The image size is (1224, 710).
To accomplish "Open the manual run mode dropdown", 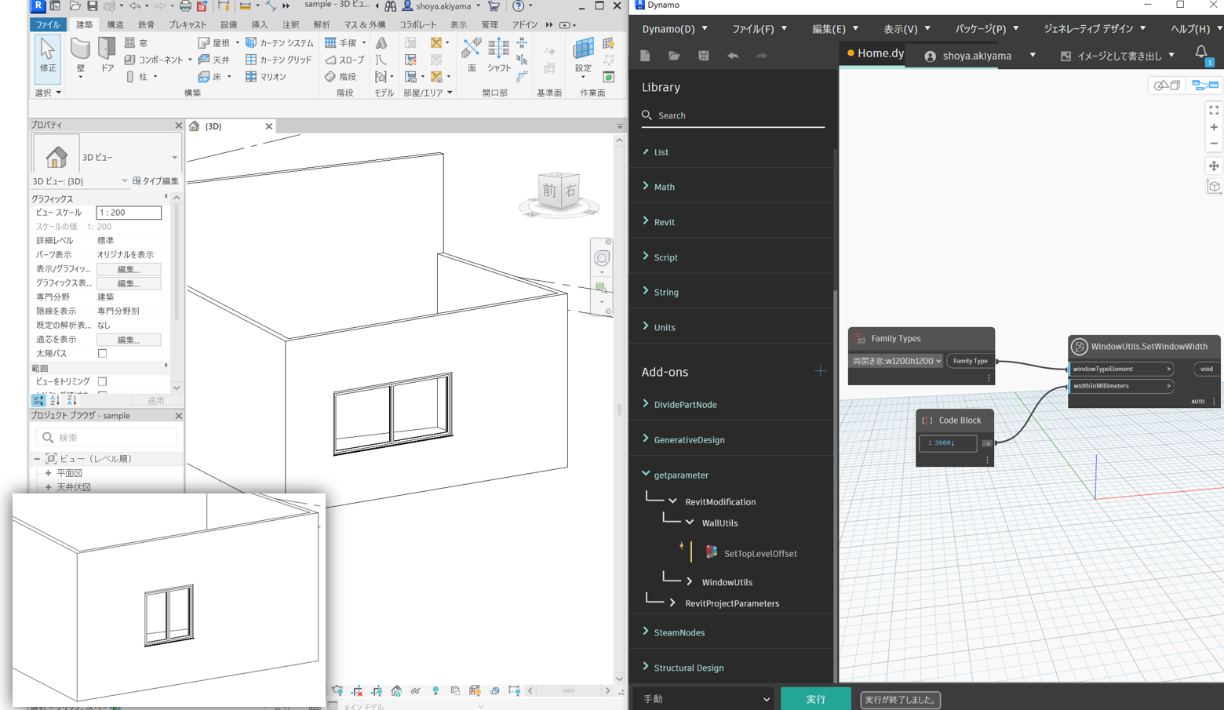I will 705,699.
